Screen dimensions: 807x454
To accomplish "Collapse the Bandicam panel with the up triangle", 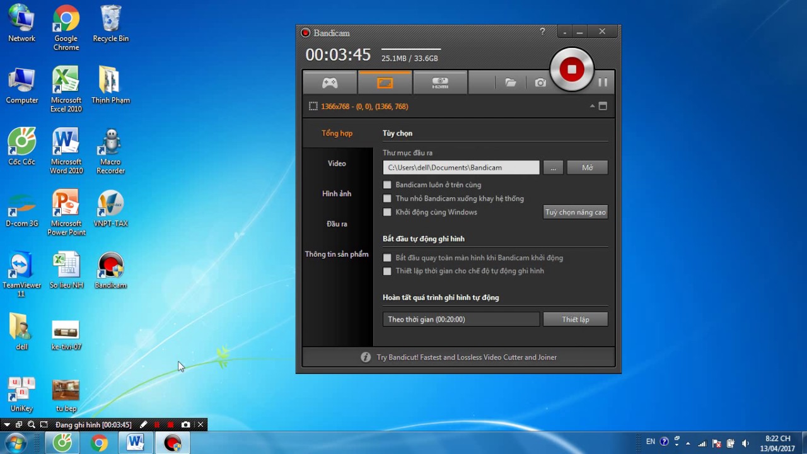I will click(592, 106).
